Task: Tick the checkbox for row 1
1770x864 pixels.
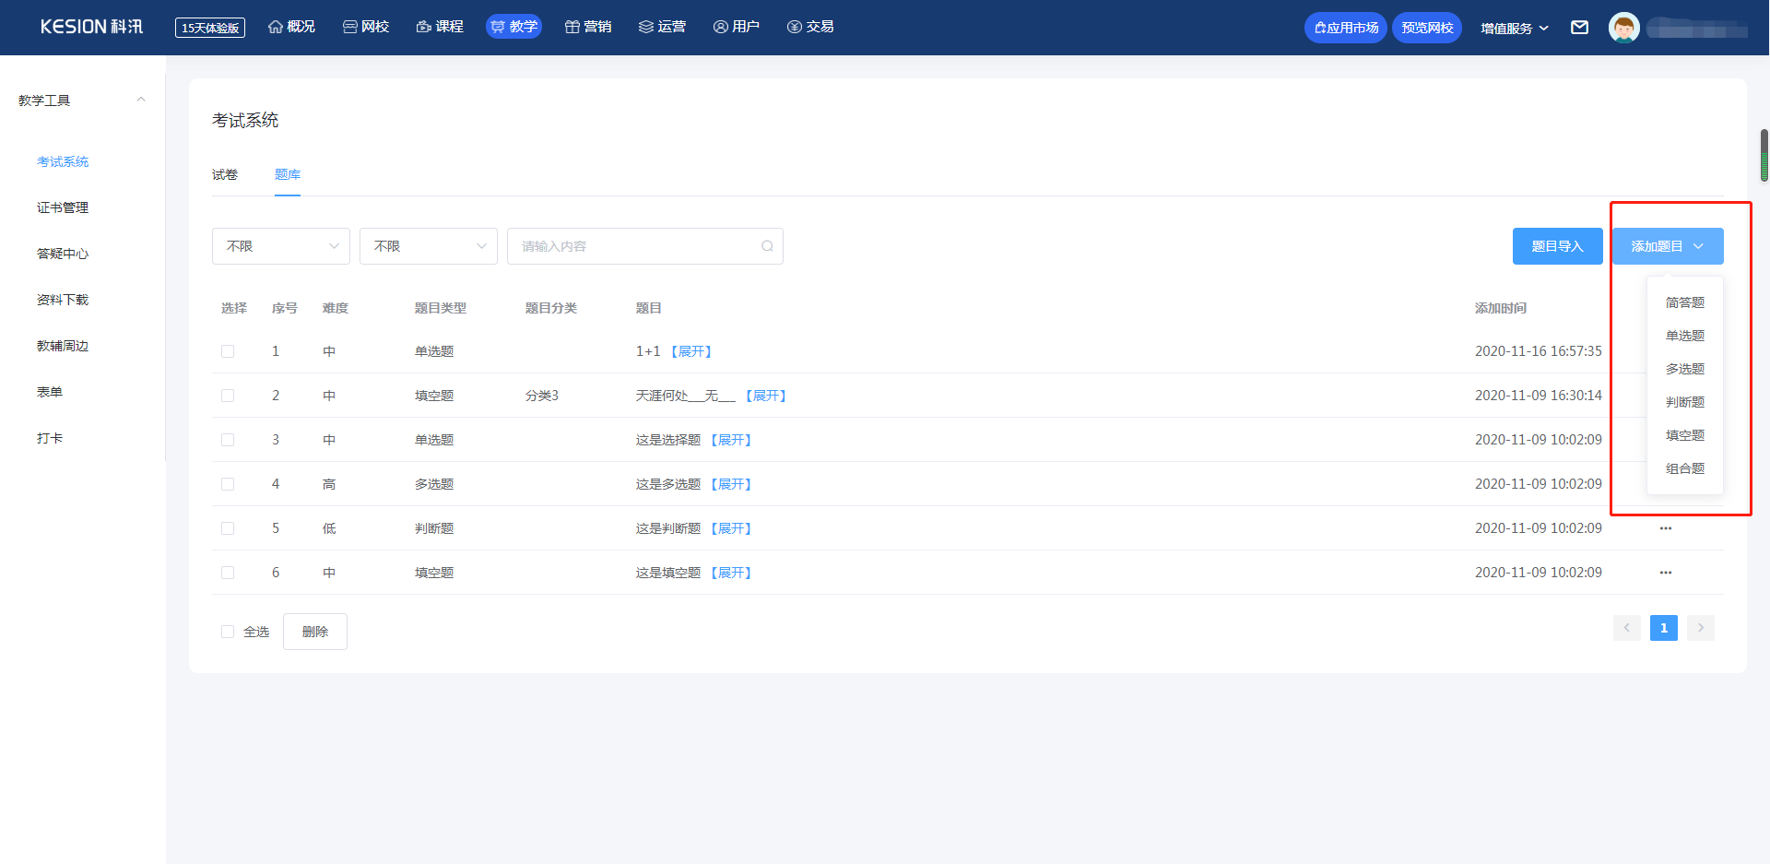Action: [x=228, y=351]
